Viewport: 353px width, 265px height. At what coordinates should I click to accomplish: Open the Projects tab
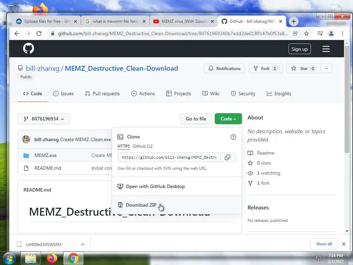point(179,94)
